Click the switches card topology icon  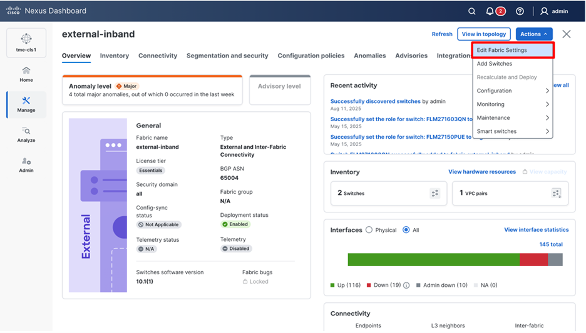pyautogui.click(x=434, y=193)
